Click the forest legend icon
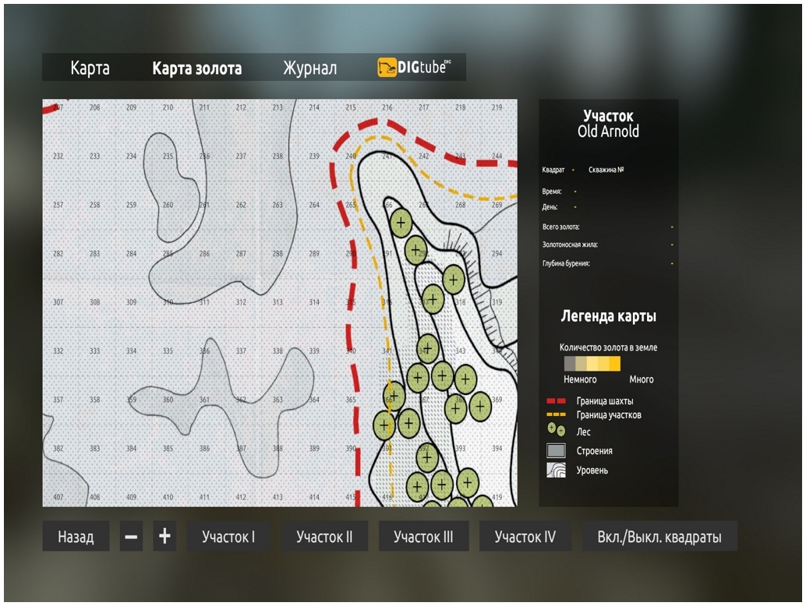This screenshot has width=806, height=606. (556, 430)
